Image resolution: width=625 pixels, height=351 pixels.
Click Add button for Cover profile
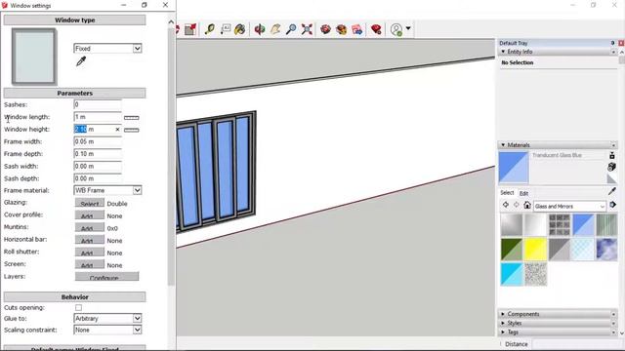click(90, 215)
